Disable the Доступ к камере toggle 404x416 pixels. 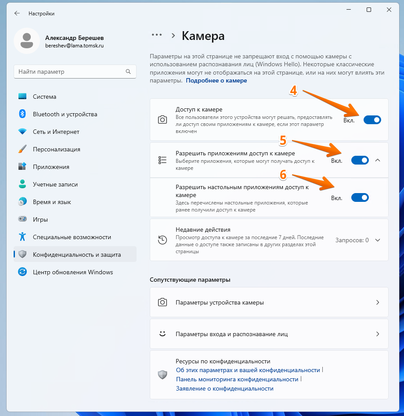click(372, 119)
